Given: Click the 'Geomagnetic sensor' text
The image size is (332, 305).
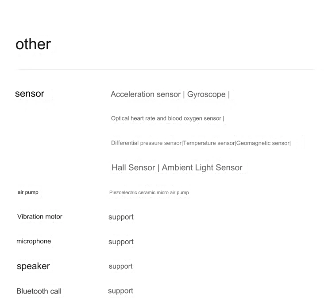Looking at the screenshot, I should [263, 143].
